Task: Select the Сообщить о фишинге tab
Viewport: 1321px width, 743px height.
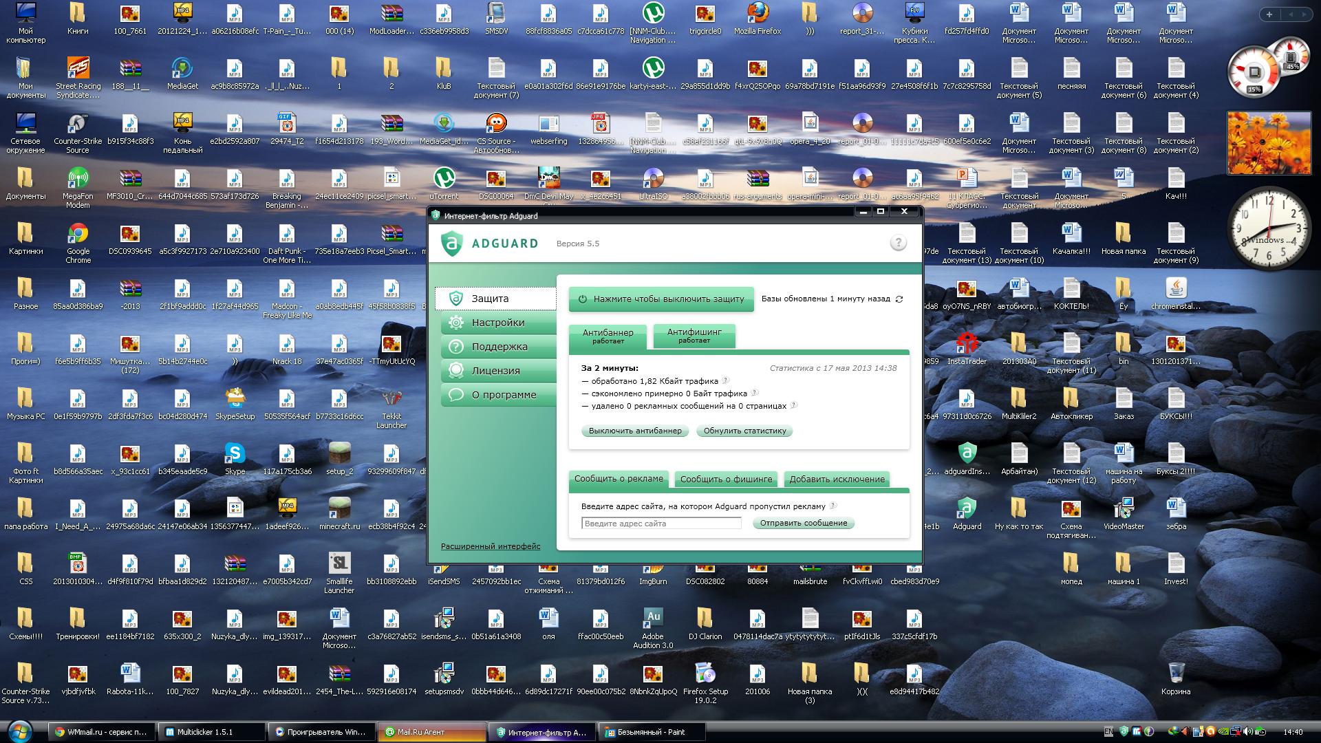Action: pyautogui.click(x=726, y=479)
